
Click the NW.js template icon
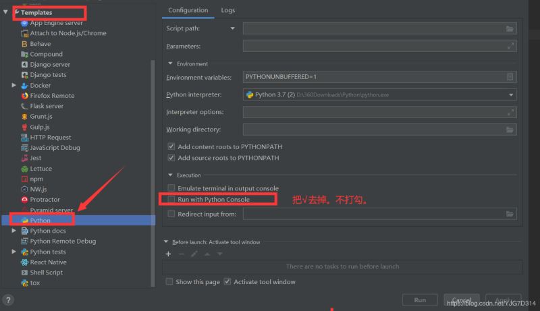(24, 190)
